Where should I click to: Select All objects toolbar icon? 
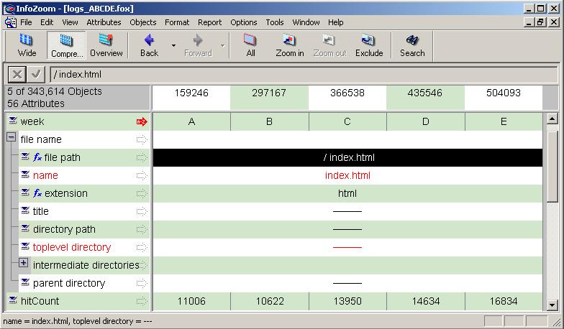click(x=250, y=45)
